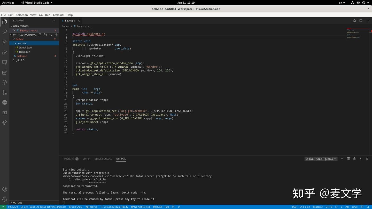Run the task with the play icon in status bar
Viewport: 372px width, 209px height.
pos(179,207)
